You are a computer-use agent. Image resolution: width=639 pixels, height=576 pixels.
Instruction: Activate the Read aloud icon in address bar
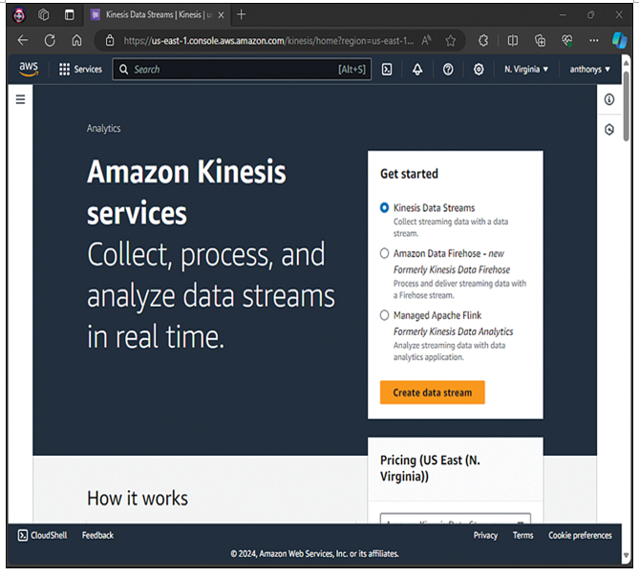tap(426, 40)
